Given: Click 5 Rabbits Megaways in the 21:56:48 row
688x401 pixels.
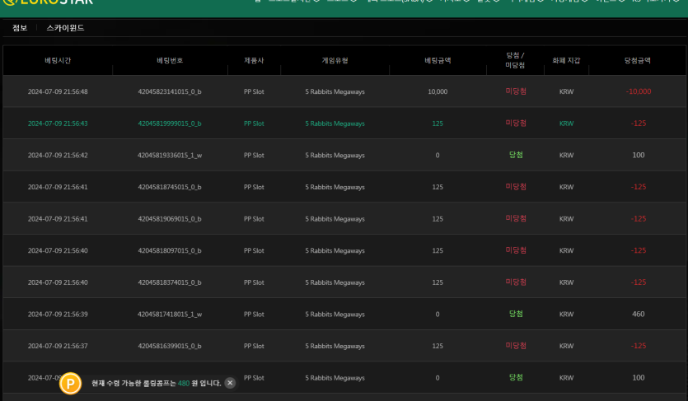Looking at the screenshot, I should pyautogui.click(x=335, y=91).
